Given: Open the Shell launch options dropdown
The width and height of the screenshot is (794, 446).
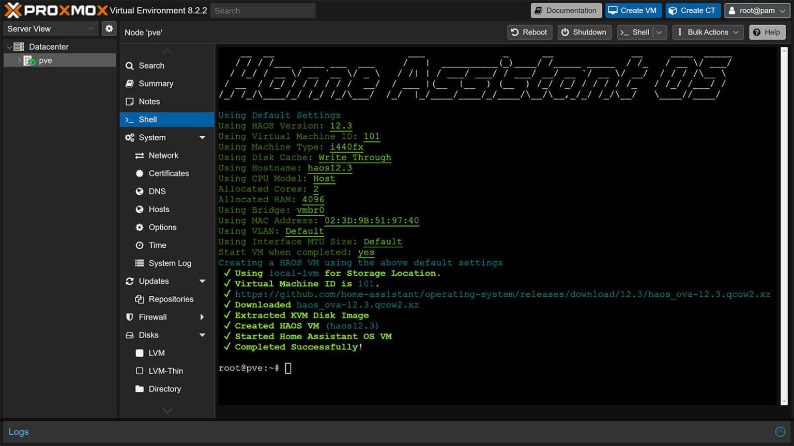Looking at the screenshot, I should point(660,32).
